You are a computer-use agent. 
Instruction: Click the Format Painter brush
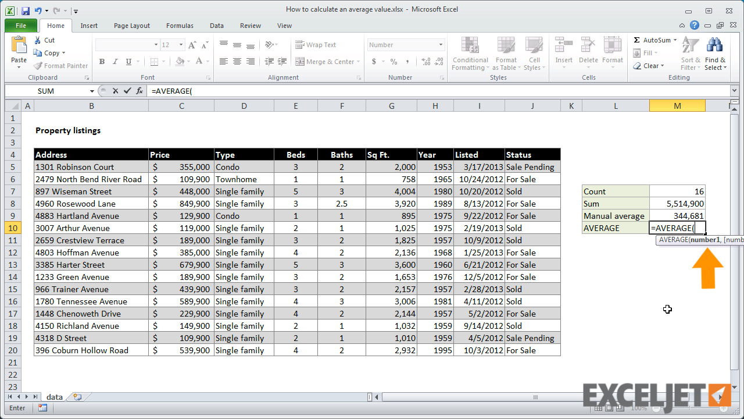click(38, 66)
